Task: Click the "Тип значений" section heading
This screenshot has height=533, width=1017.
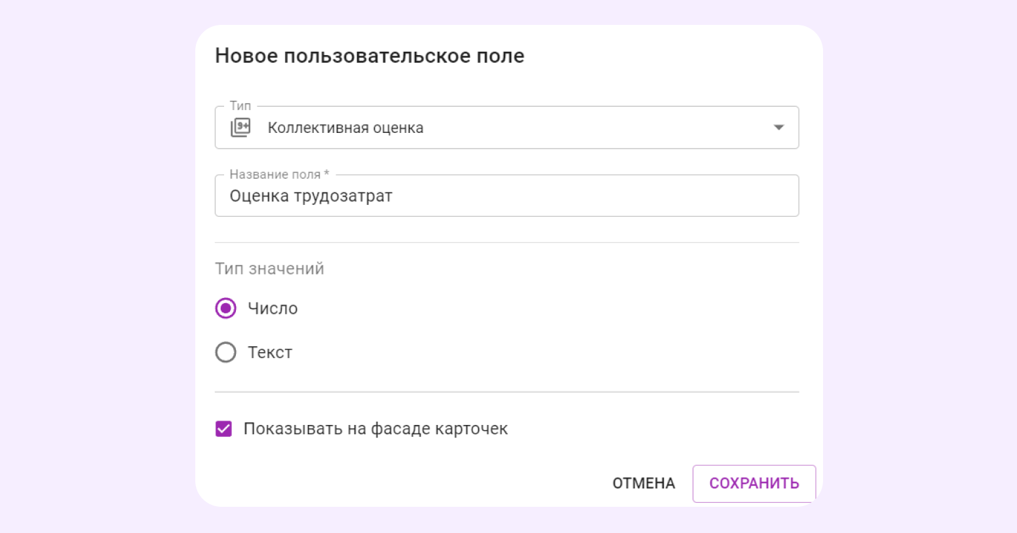Action: coord(269,268)
